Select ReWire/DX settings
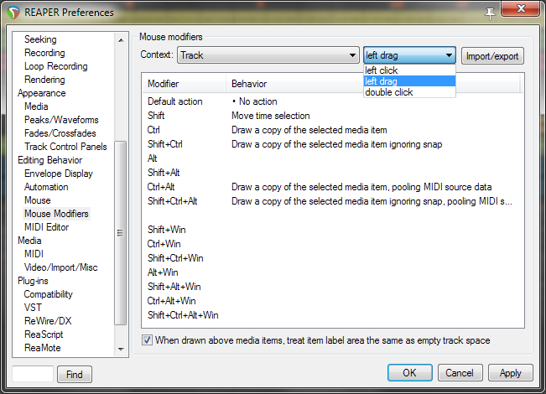The image size is (546, 394). coord(48,321)
